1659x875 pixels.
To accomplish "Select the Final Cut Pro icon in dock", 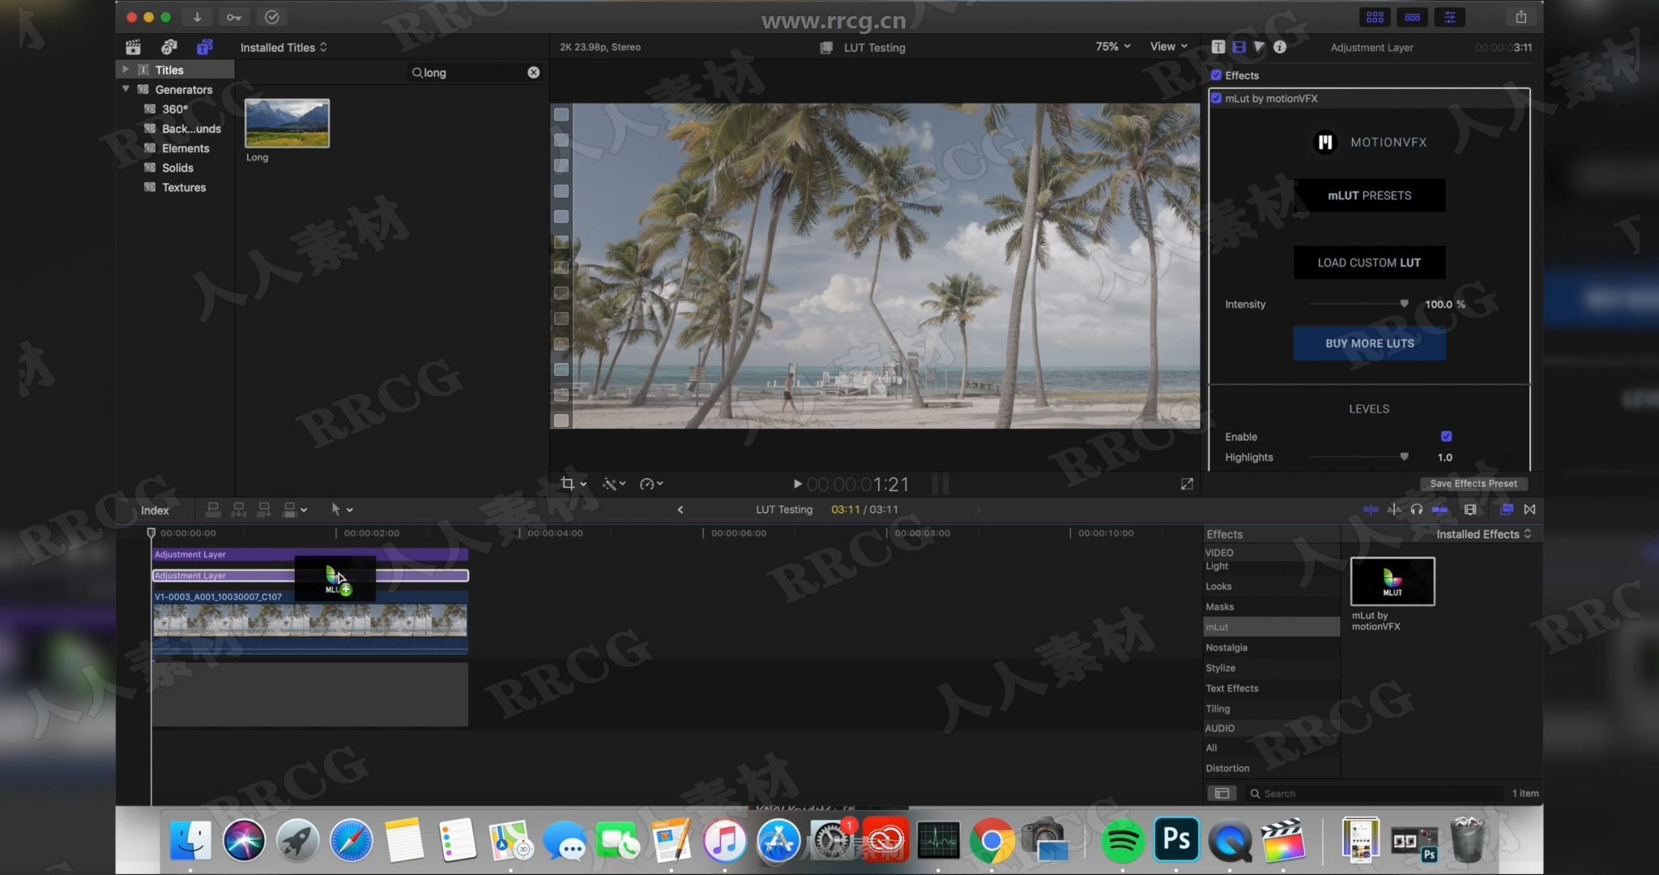I will pos(1285,841).
